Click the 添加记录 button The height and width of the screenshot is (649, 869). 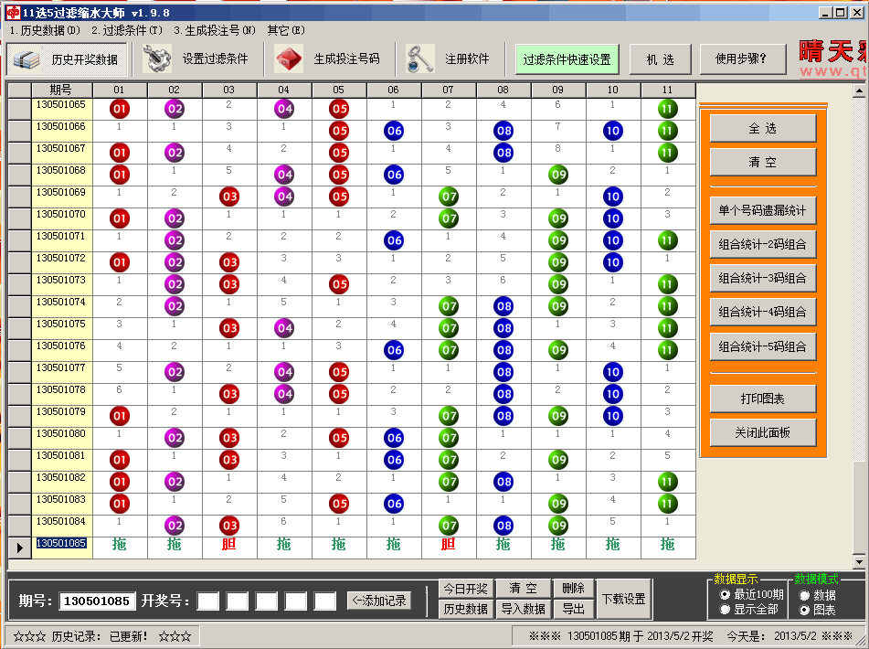coord(379,601)
